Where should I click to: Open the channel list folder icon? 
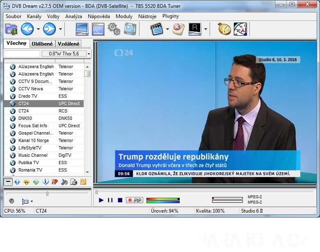(x=11, y=29)
